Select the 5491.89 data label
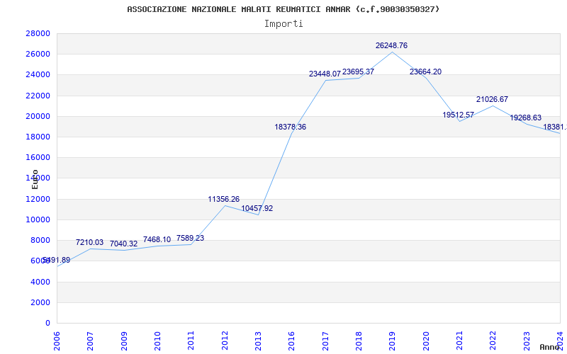The image size is (567, 354). (56, 260)
